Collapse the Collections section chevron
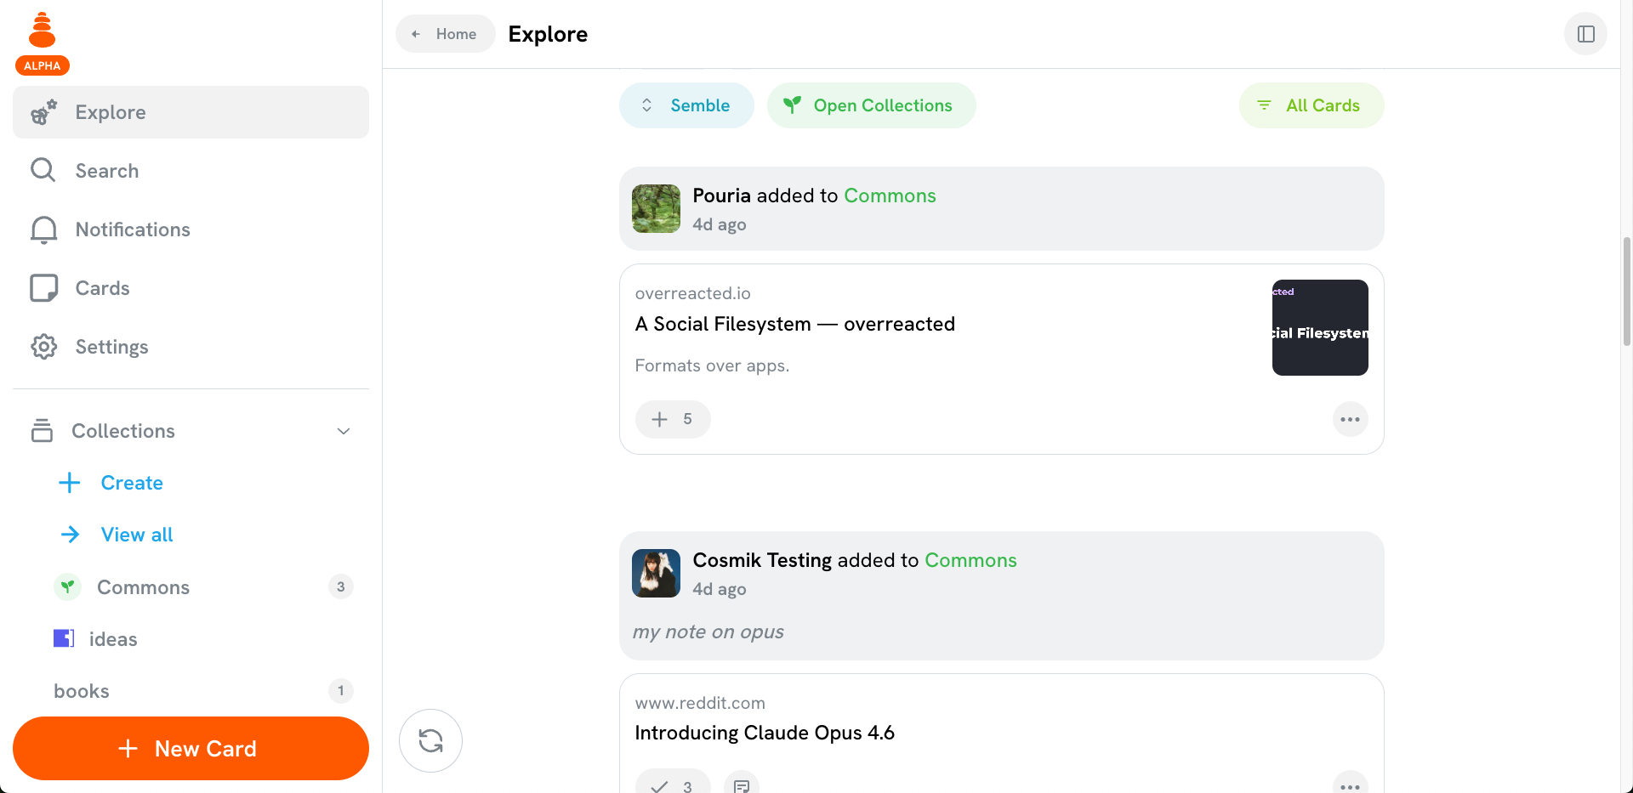Viewport: 1633px width, 793px height. tap(344, 431)
